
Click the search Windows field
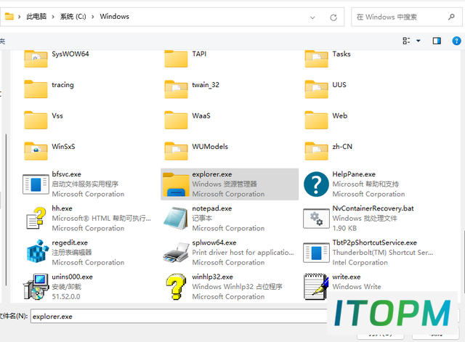click(407, 17)
